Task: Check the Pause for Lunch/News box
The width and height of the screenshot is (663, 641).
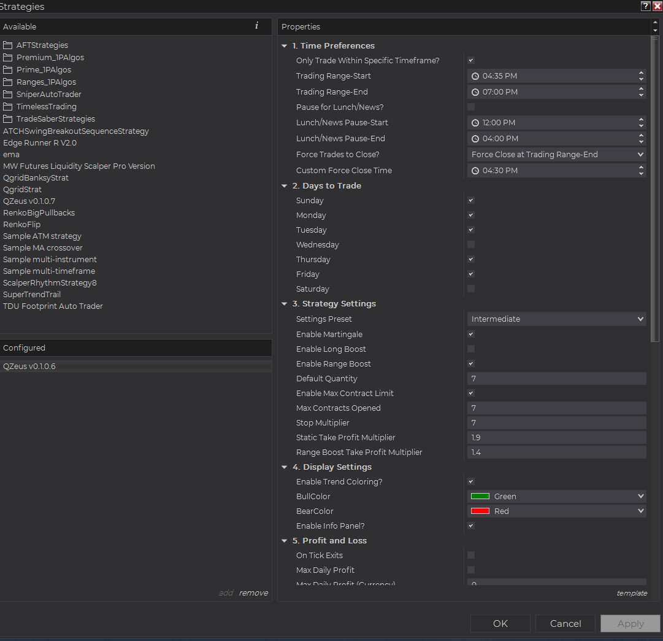Action: [x=471, y=107]
